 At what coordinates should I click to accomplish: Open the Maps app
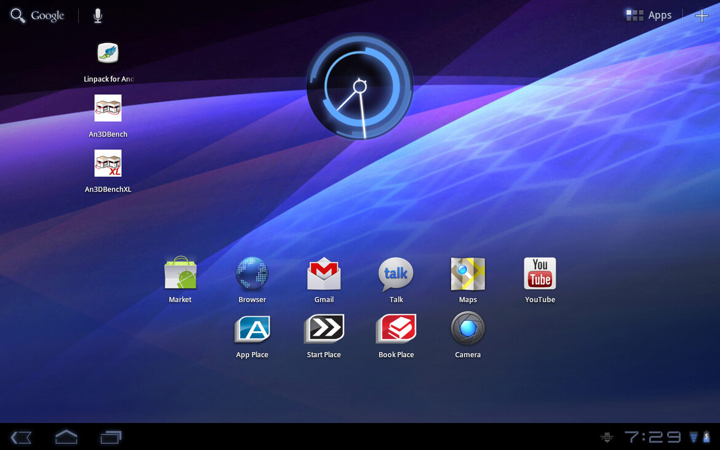point(468,274)
